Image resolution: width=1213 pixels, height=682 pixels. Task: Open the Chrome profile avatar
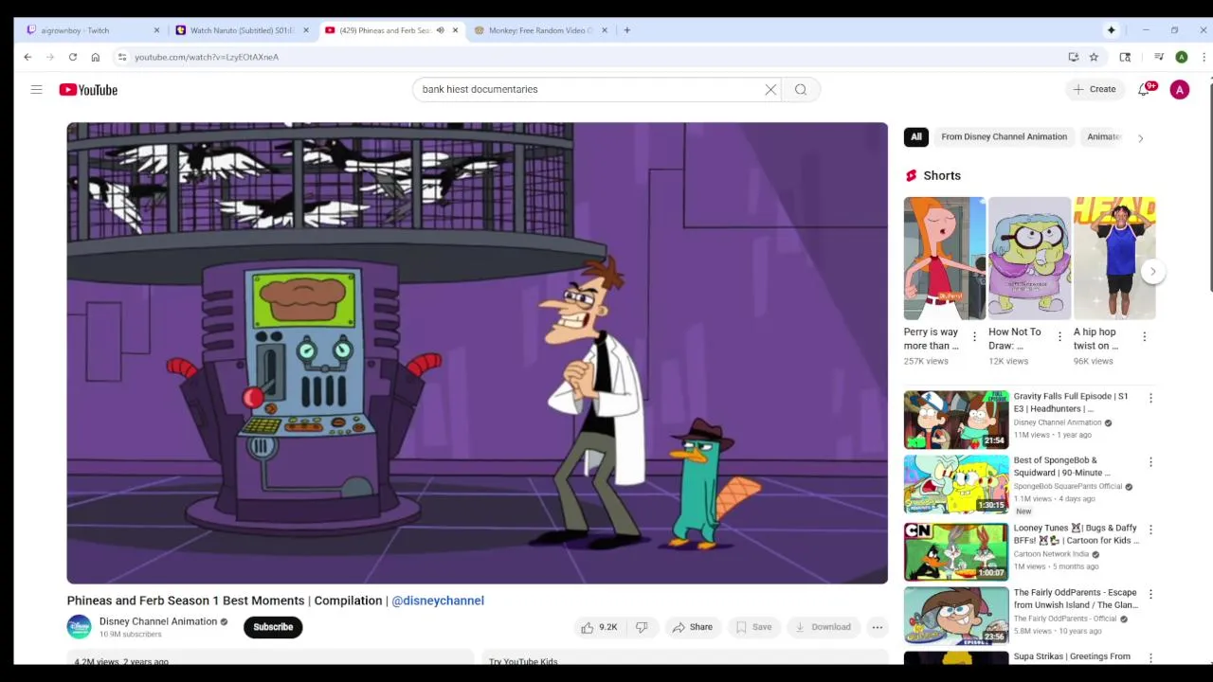1181,57
